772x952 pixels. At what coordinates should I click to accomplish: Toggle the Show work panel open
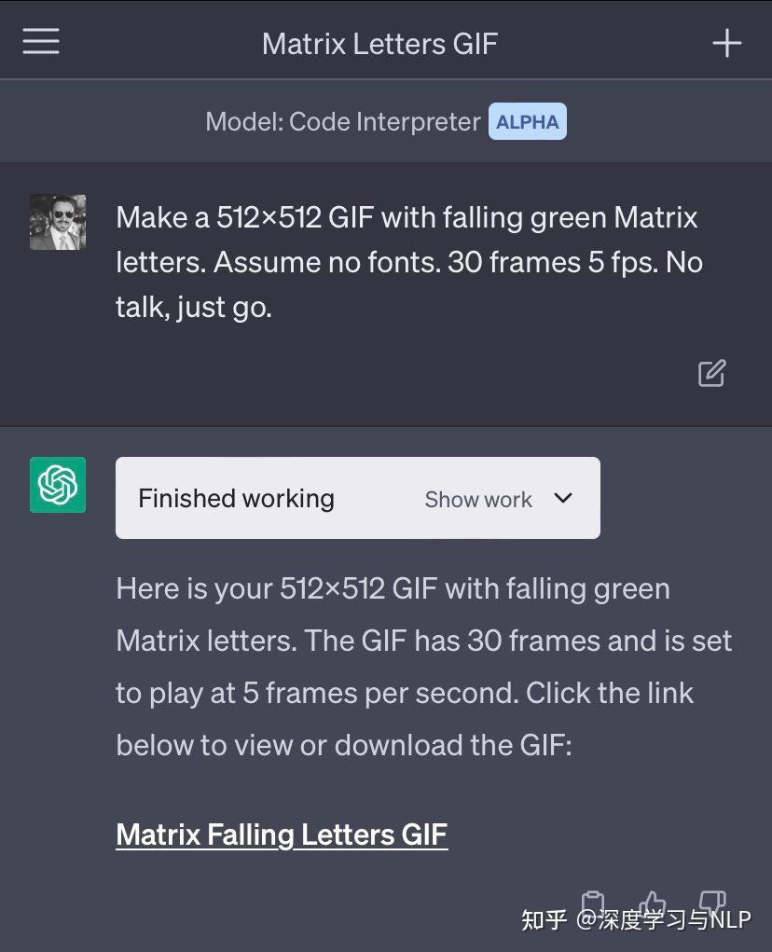coord(477,499)
